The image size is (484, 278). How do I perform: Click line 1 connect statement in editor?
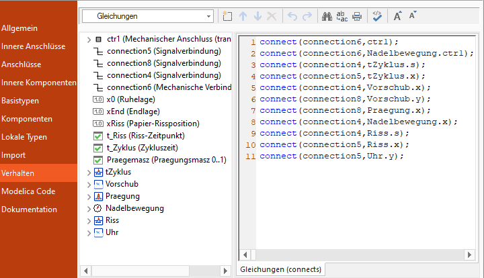click(x=329, y=42)
